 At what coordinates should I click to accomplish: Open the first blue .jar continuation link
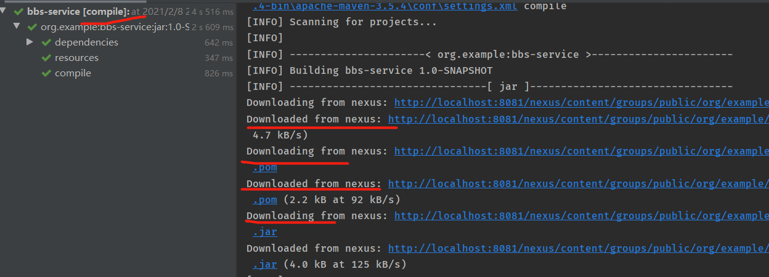point(265,232)
